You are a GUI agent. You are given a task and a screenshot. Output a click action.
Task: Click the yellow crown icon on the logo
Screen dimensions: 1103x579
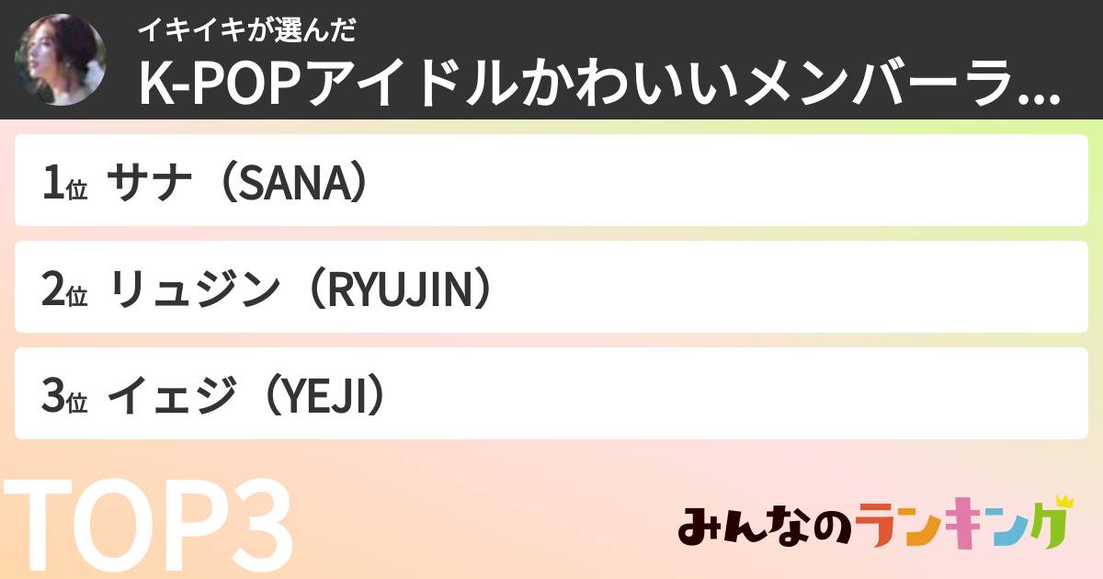tap(1064, 502)
